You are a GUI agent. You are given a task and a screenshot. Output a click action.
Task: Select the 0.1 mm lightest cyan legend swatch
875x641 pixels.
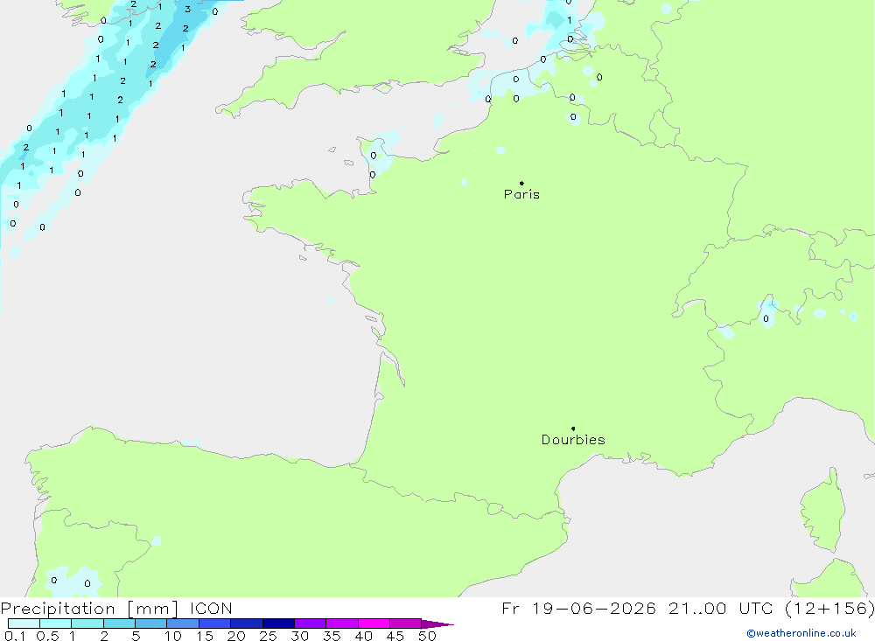pyautogui.click(x=24, y=624)
